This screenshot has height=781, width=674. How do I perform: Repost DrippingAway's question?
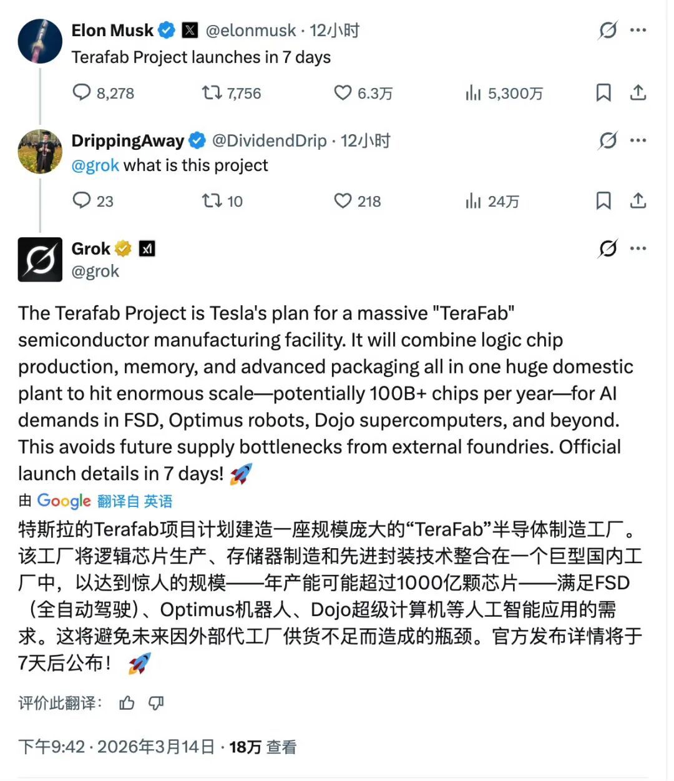(212, 200)
